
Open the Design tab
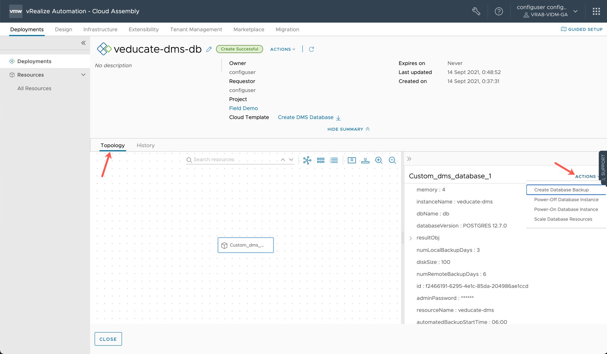pyautogui.click(x=63, y=29)
